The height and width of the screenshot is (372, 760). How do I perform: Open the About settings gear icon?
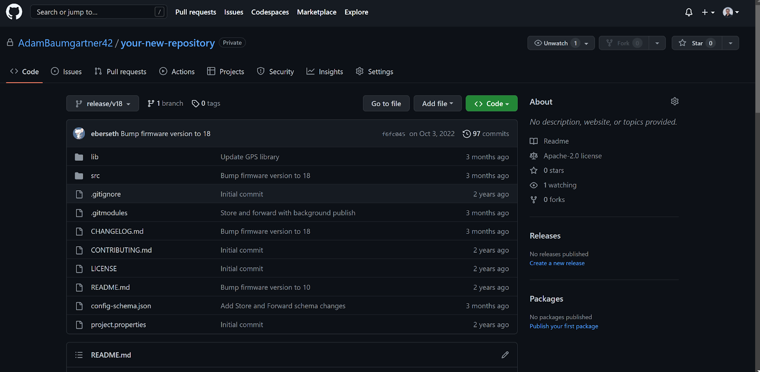(674, 102)
